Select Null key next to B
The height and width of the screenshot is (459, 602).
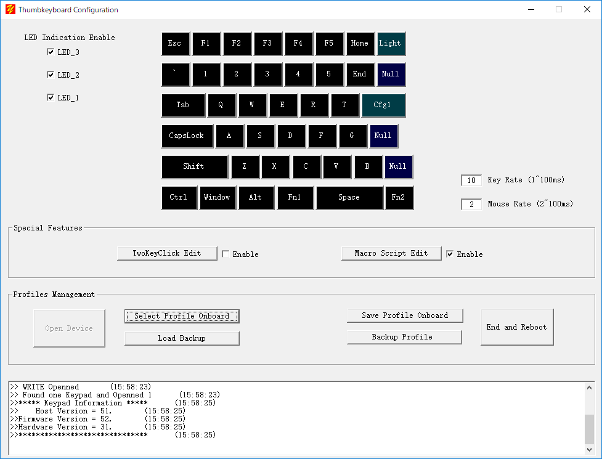point(399,167)
